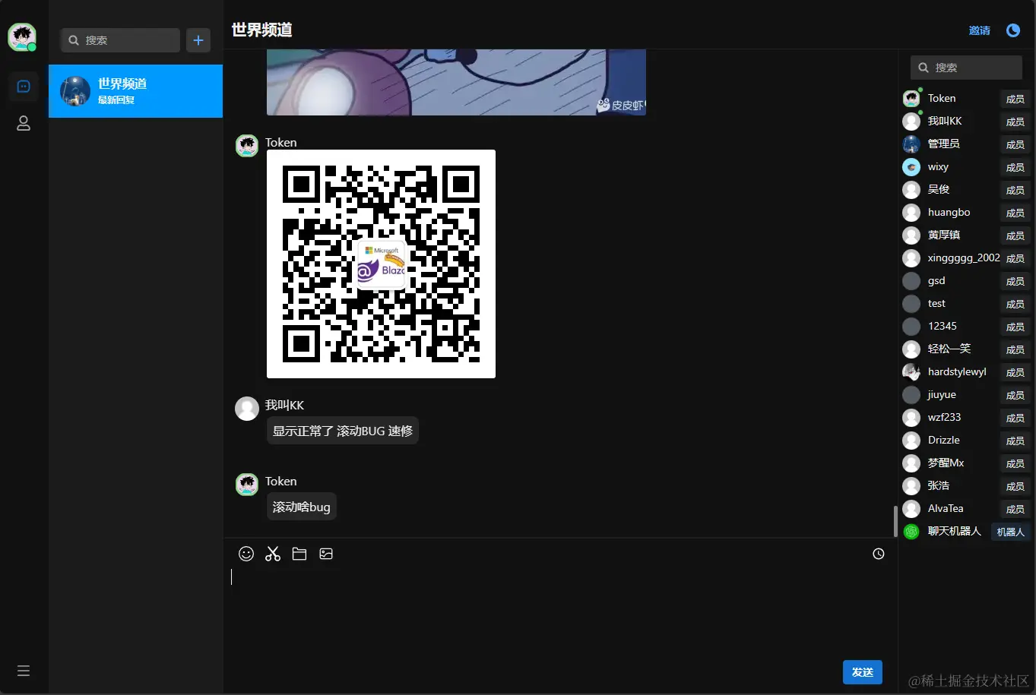This screenshot has height=695, width=1036.
Task: Select member gsd in the list
Action: pos(965,280)
